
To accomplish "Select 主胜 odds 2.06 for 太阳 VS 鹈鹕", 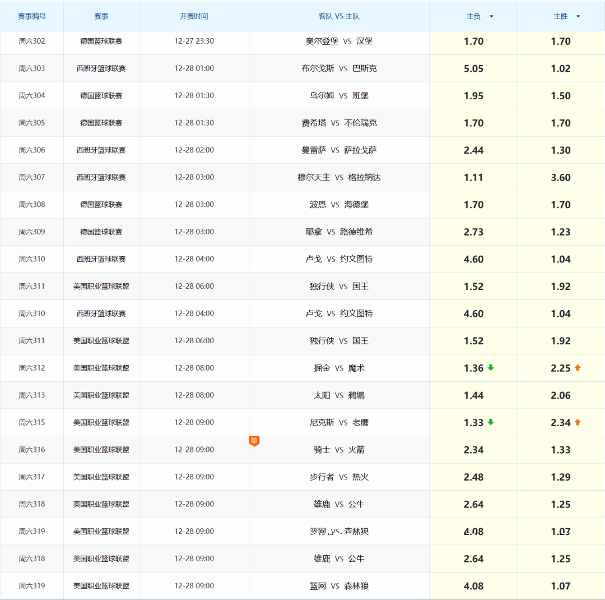I will coord(561,395).
